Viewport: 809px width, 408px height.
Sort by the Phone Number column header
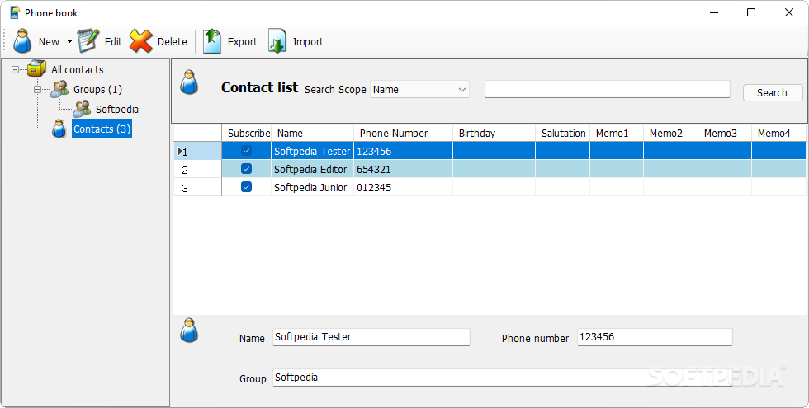[404, 133]
